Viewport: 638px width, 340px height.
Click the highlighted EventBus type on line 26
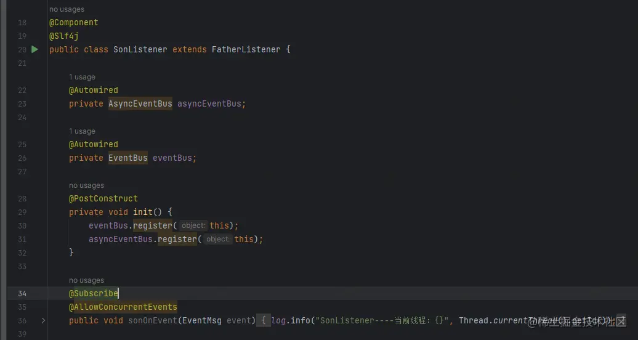tap(127, 158)
